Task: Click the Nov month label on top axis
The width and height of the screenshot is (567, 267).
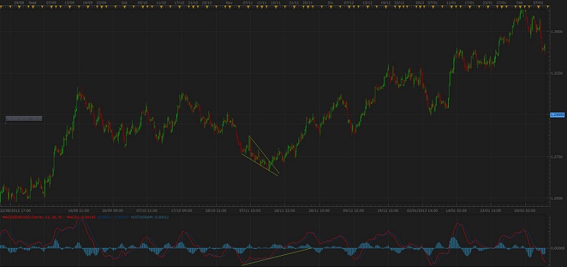Action: [x=229, y=3]
